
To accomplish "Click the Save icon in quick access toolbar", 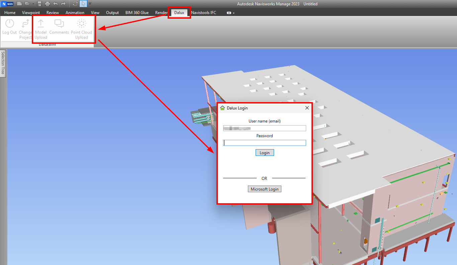I will click(x=39, y=4).
